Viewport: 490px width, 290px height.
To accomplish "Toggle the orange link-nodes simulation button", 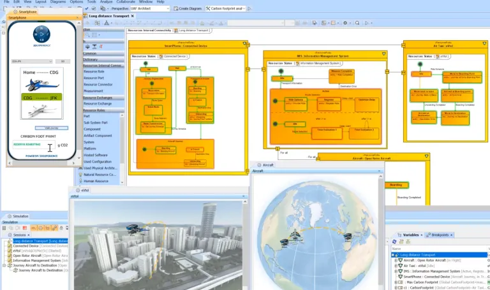I will point(54,228).
